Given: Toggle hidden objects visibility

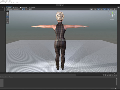Looking at the screenshot, I should click(x=108, y=9).
